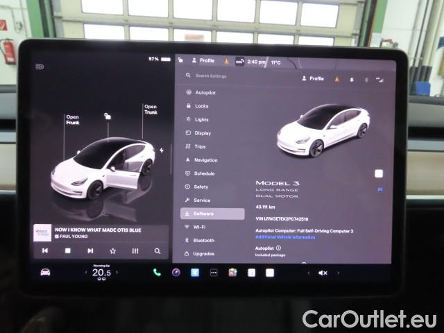Open the blue Bluetooth app in dock
The image size is (444, 333).
coord(195,273)
